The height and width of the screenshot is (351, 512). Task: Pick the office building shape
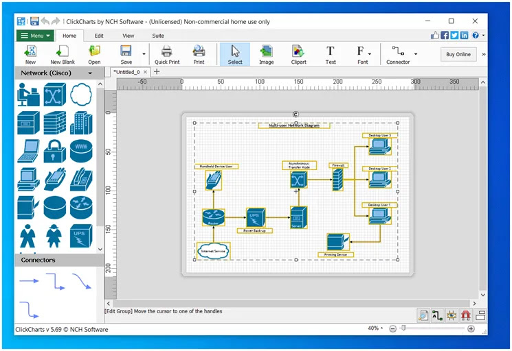click(81, 123)
